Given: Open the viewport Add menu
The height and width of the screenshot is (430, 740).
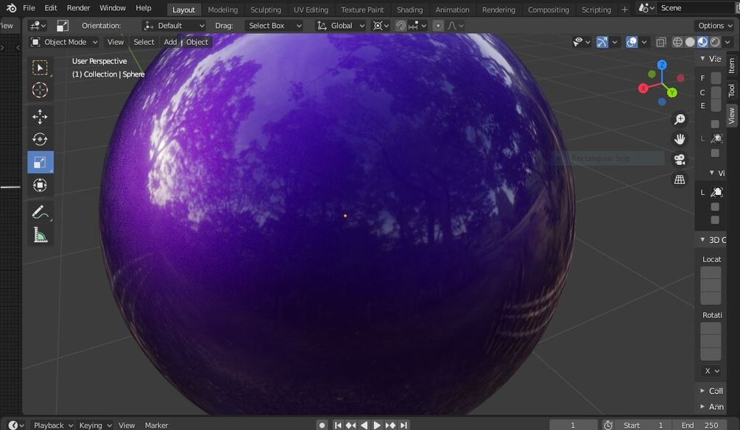Looking at the screenshot, I should pos(170,42).
